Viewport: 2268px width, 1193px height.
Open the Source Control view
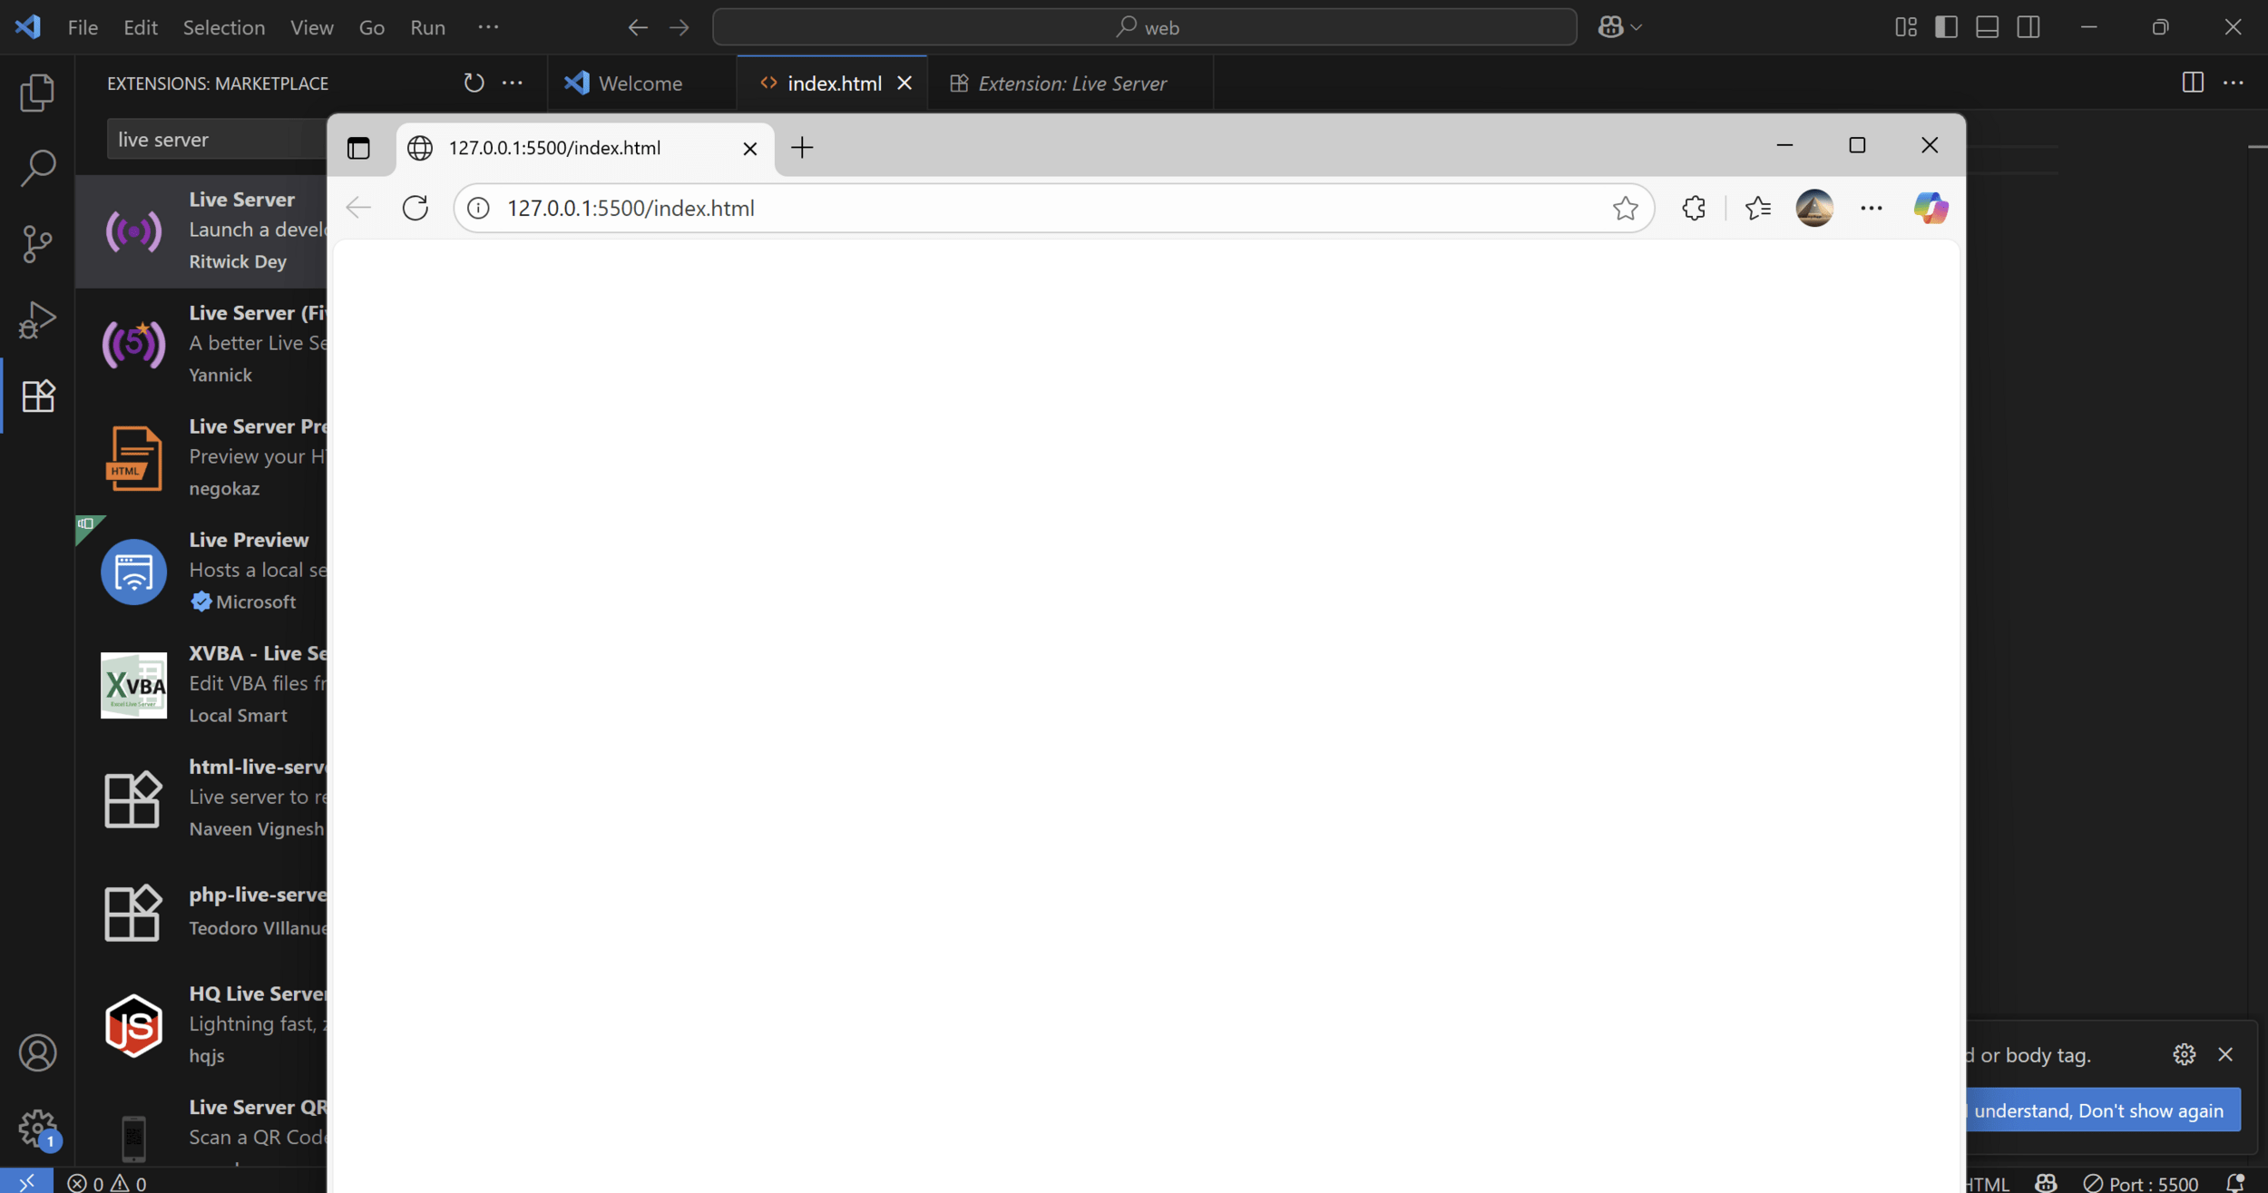click(x=37, y=244)
